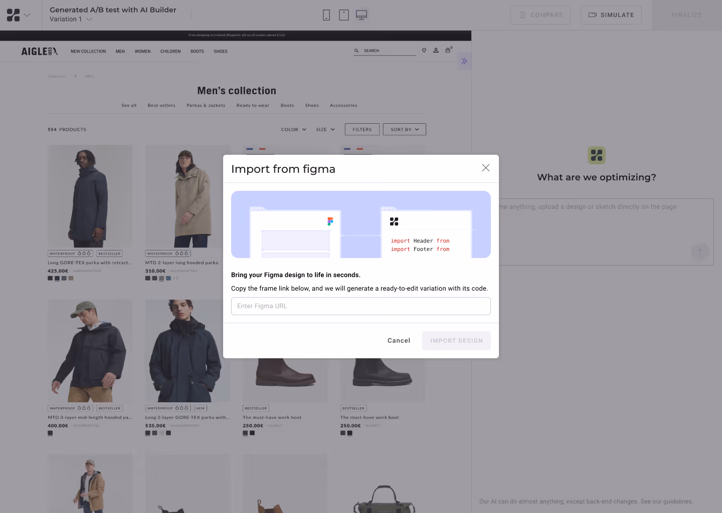Cancel the Figma import dialog
Screen dimensions: 722x513
pos(399,341)
